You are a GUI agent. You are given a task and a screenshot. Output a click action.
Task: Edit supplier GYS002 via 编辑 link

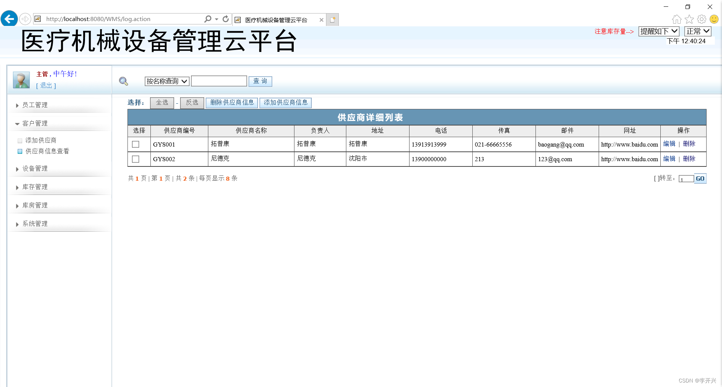coord(669,159)
